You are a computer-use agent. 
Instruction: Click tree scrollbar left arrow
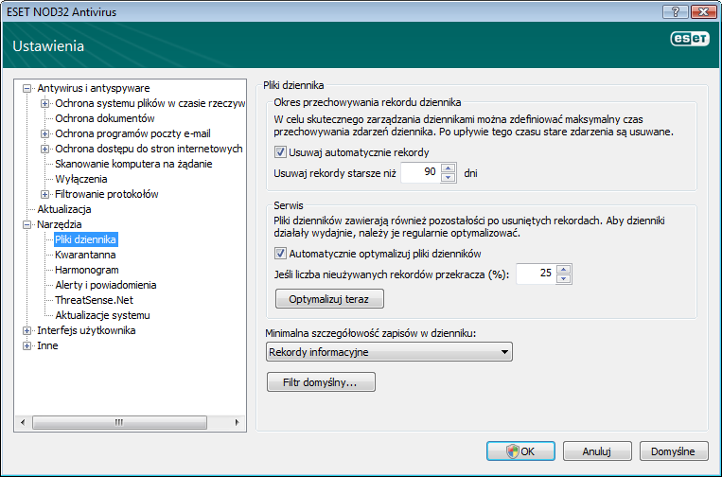(x=23, y=422)
